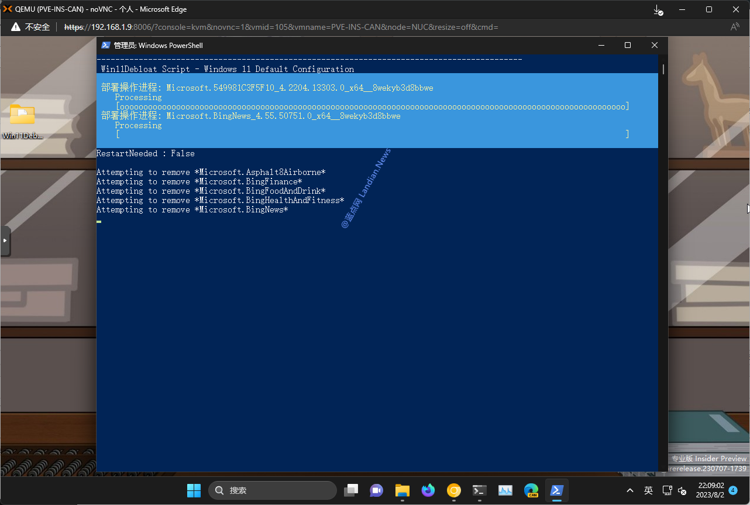Expand the noVNC side control panel
750x505 pixels.
click(x=5, y=241)
